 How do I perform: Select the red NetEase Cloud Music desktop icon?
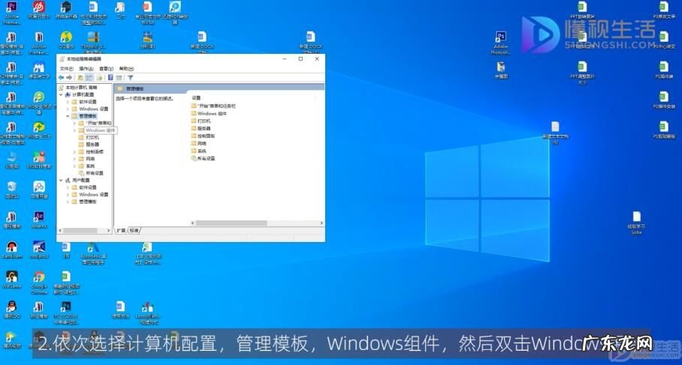point(39,10)
